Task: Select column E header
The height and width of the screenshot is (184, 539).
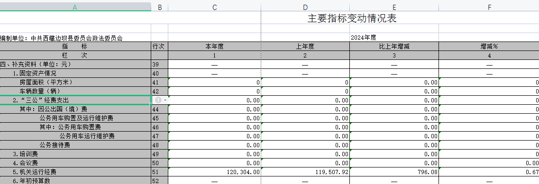Action: [x=394, y=7]
